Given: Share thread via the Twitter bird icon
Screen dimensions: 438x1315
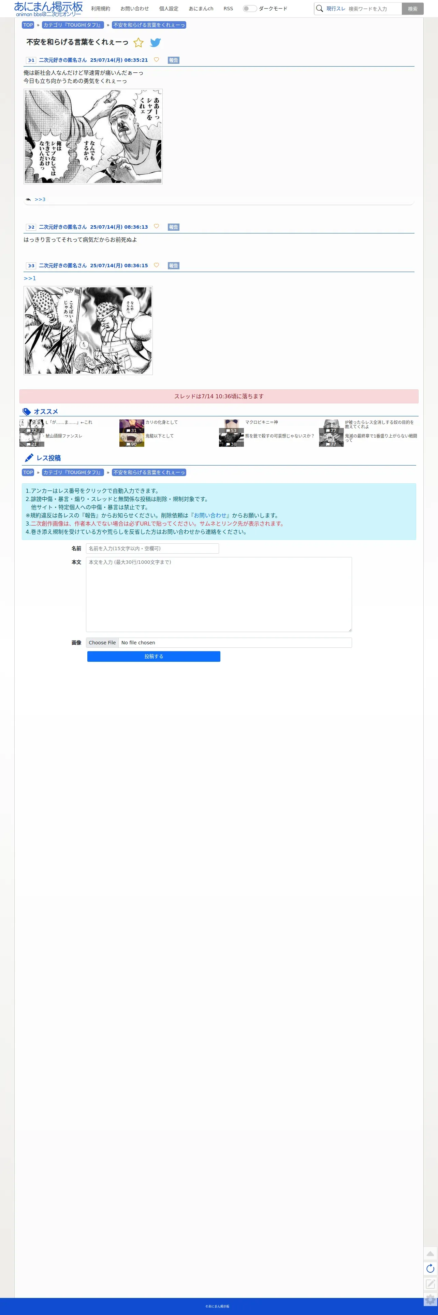Looking at the screenshot, I should pyautogui.click(x=156, y=42).
